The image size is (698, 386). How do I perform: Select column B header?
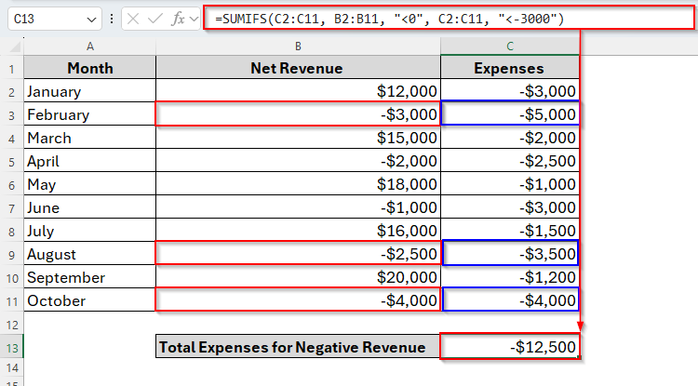(x=298, y=45)
